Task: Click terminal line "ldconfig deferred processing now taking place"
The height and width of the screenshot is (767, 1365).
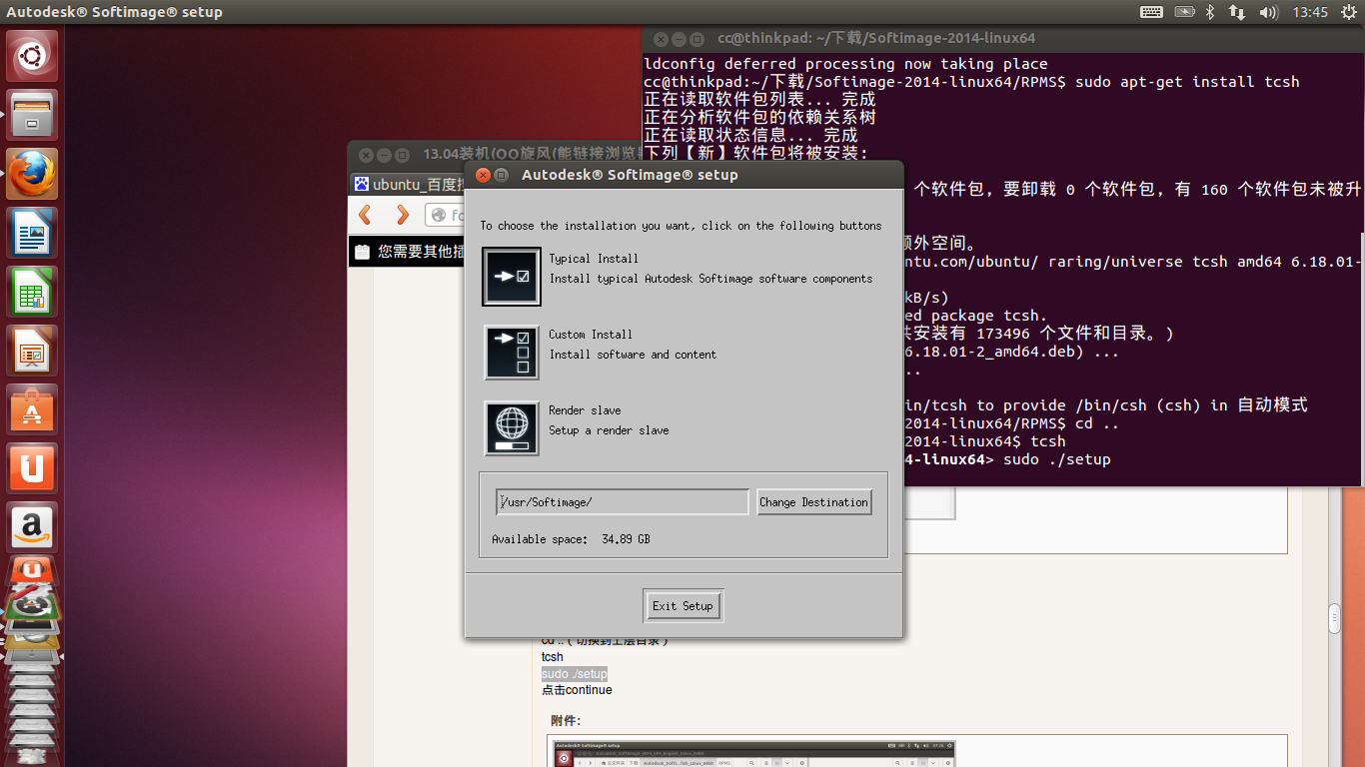Action: pyautogui.click(x=846, y=64)
